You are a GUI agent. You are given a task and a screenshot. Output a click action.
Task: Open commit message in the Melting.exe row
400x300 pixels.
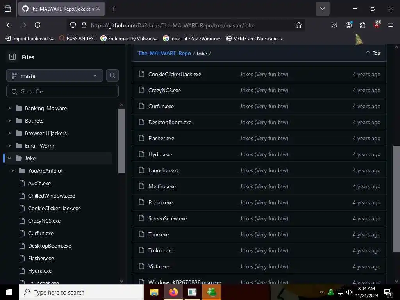(264, 186)
